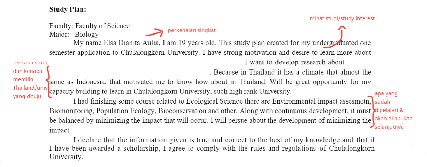Click the red arrow pointing to perkenalan singkat
This screenshot has height=167, width=427.
(x=154, y=32)
